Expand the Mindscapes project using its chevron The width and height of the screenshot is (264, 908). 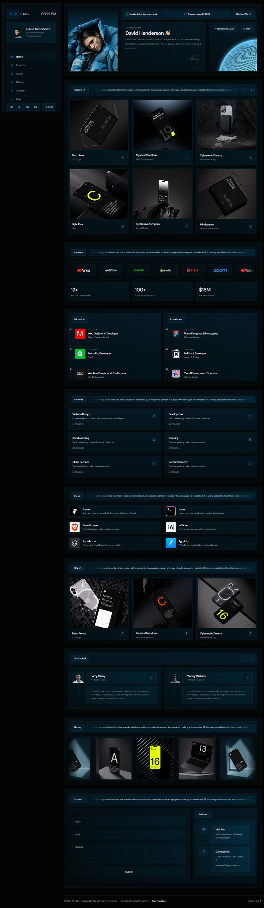click(x=250, y=227)
